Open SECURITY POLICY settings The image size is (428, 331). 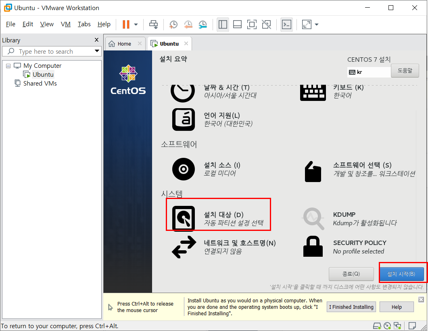[x=345, y=247]
